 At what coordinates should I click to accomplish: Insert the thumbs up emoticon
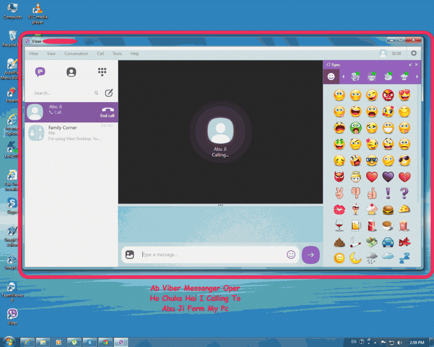372,193
